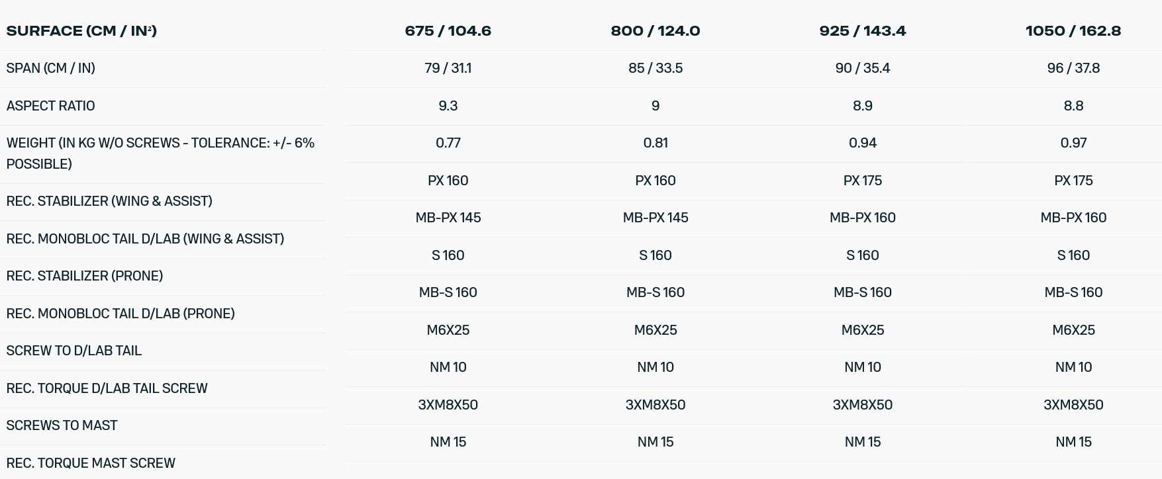This screenshot has width=1162, height=479.
Task: Select the span value 96 / 37.8
Action: click(x=1073, y=68)
